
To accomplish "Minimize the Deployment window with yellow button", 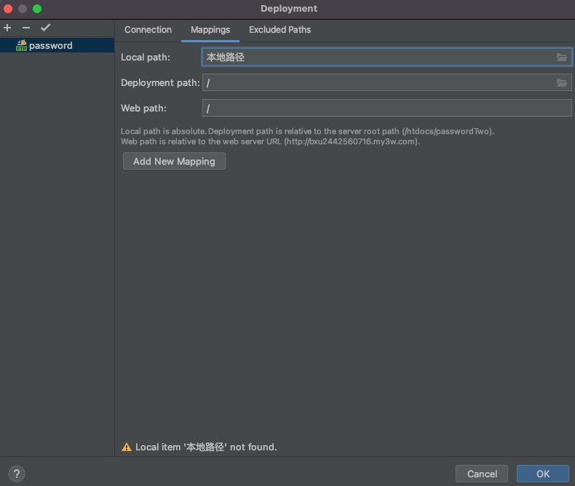I will point(23,9).
